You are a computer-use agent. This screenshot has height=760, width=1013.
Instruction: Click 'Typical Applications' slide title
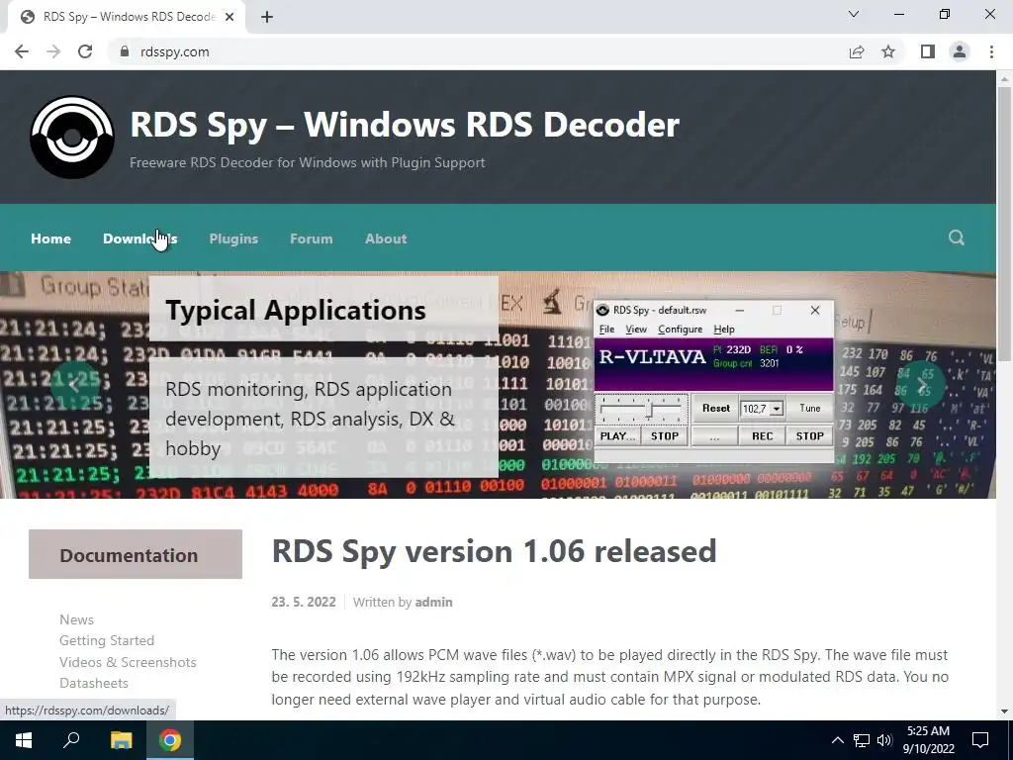coord(295,310)
